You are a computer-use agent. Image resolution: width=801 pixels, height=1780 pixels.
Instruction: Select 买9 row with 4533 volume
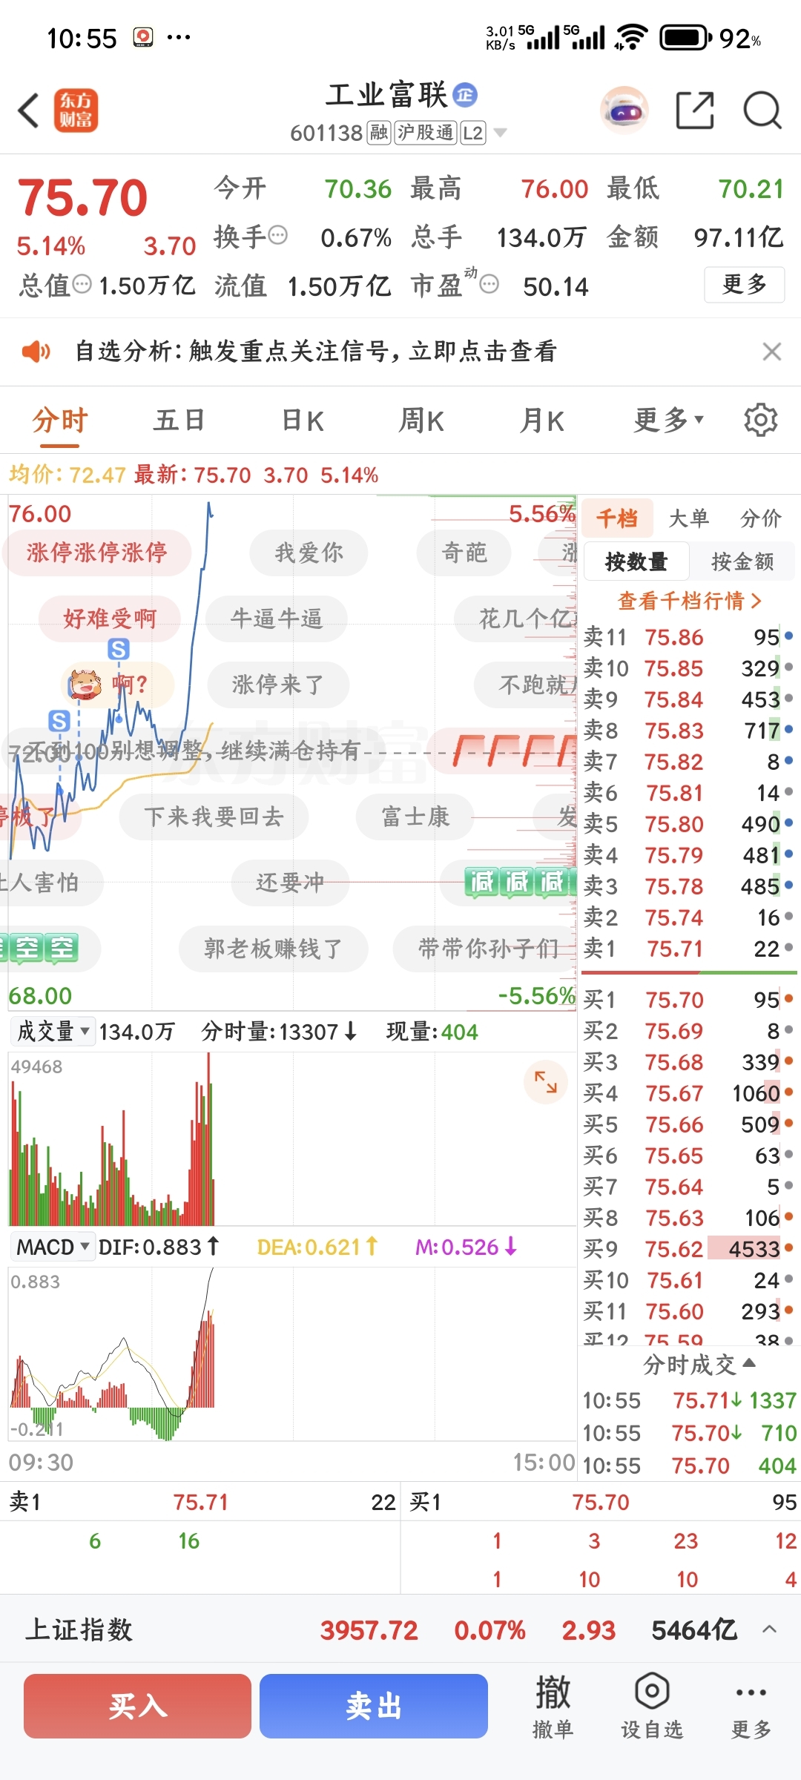[x=688, y=1249]
